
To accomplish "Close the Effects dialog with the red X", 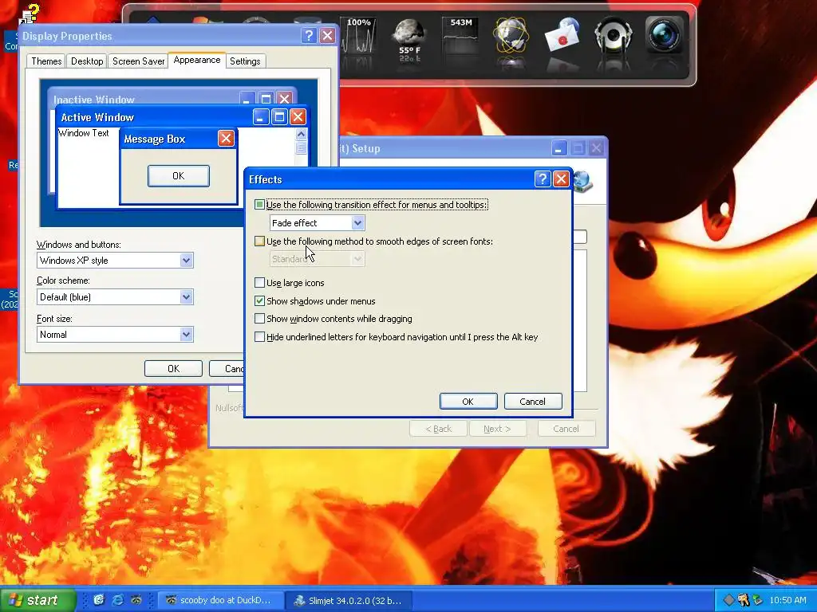I will (561, 179).
